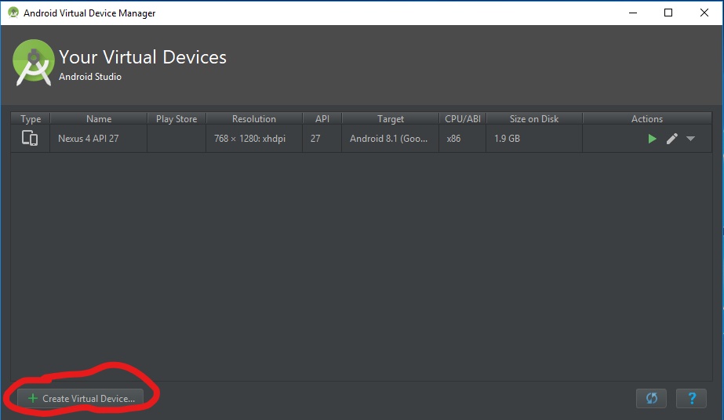724x420 pixels.
Task: Select the Nexus 4 API 27 device row
Action: 91,139
